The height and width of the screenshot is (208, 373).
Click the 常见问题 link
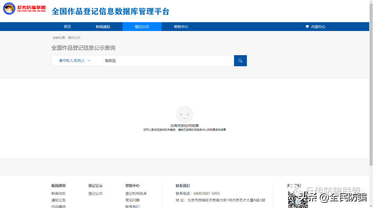(x=132, y=200)
